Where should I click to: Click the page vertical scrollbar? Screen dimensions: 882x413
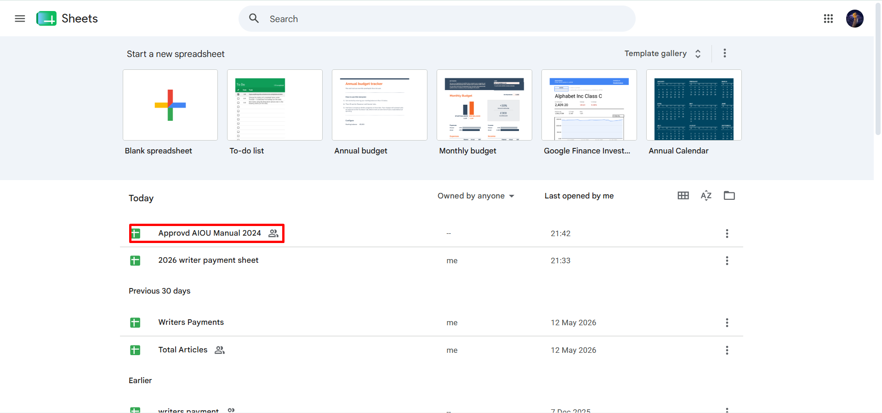point(878,69)
